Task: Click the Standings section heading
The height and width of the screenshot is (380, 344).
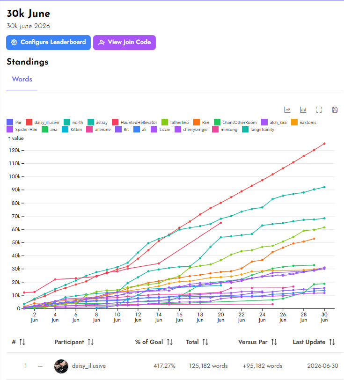Action: click(x=28, y=62)
